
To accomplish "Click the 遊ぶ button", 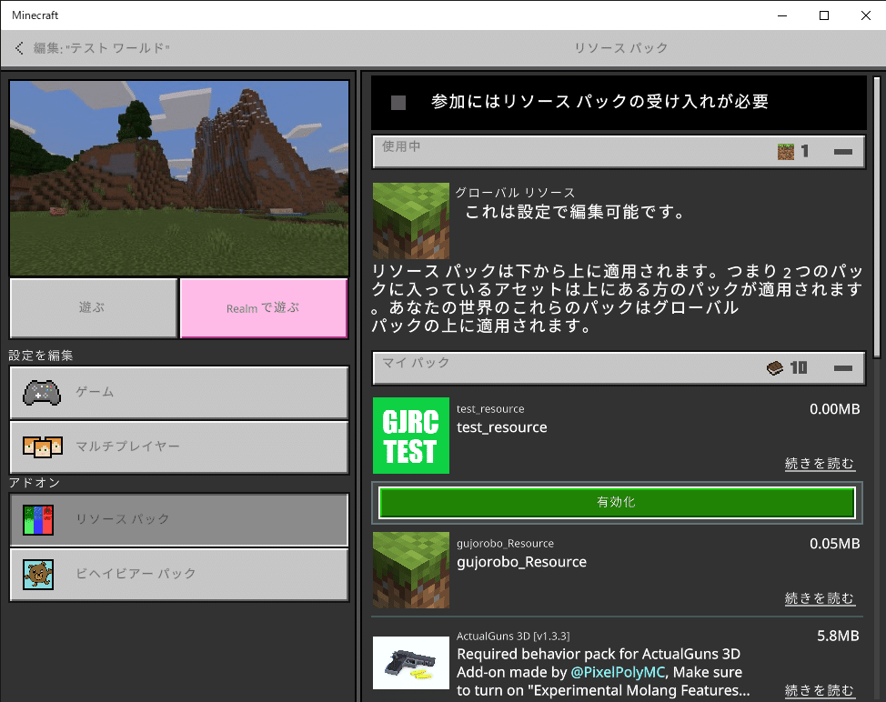I will coord(93,307).
